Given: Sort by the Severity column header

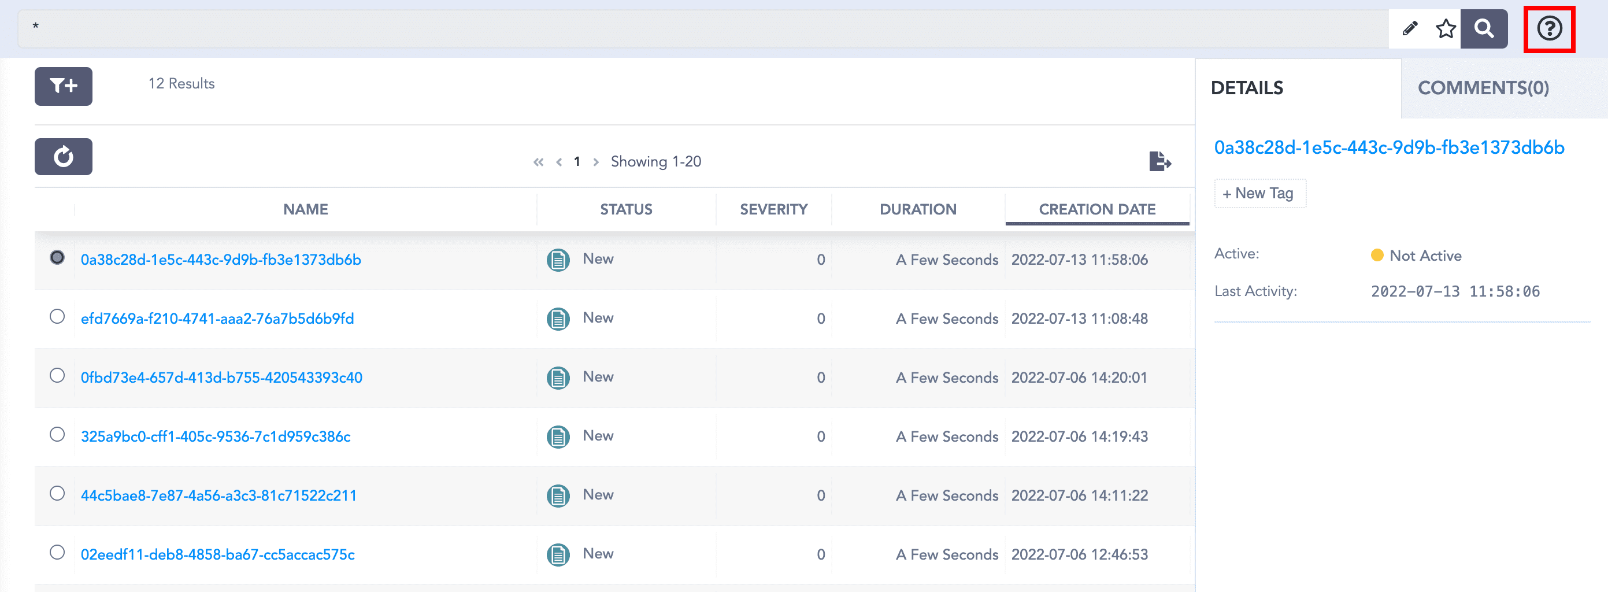Looking at the screenshot, I should coord(773,209).
